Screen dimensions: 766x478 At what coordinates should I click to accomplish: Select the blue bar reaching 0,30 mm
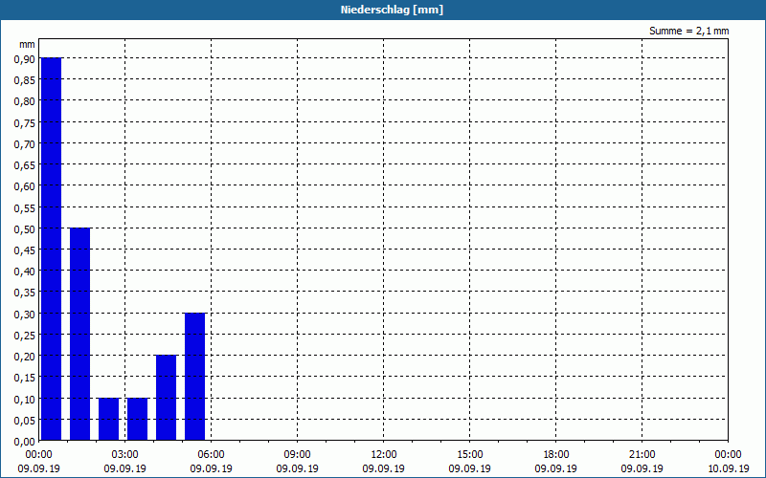coord(195,377)
